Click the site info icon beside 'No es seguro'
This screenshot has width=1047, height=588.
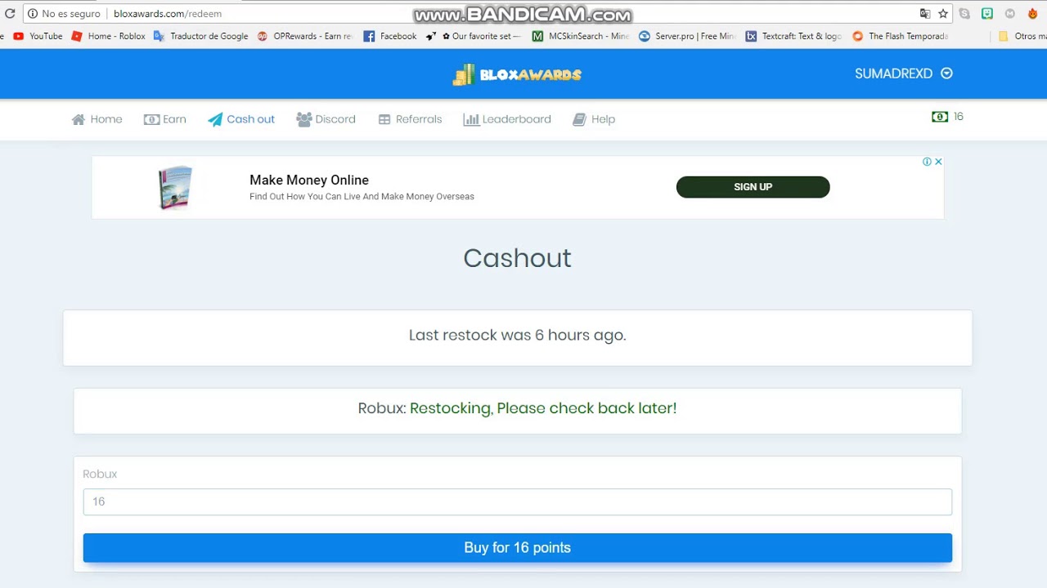click(x=33, y=14)
